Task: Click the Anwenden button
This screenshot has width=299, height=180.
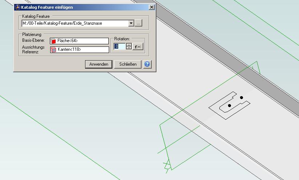Action: click(x=99, y=64)
